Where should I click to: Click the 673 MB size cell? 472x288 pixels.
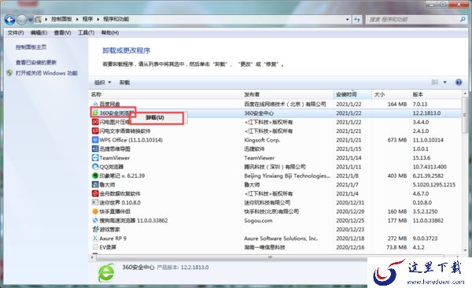point(397,140)
